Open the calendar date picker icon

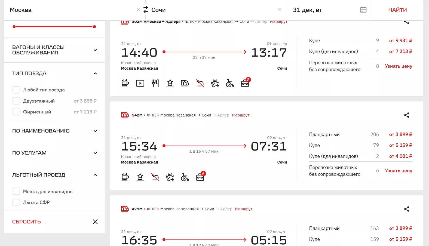pos(363,10)
